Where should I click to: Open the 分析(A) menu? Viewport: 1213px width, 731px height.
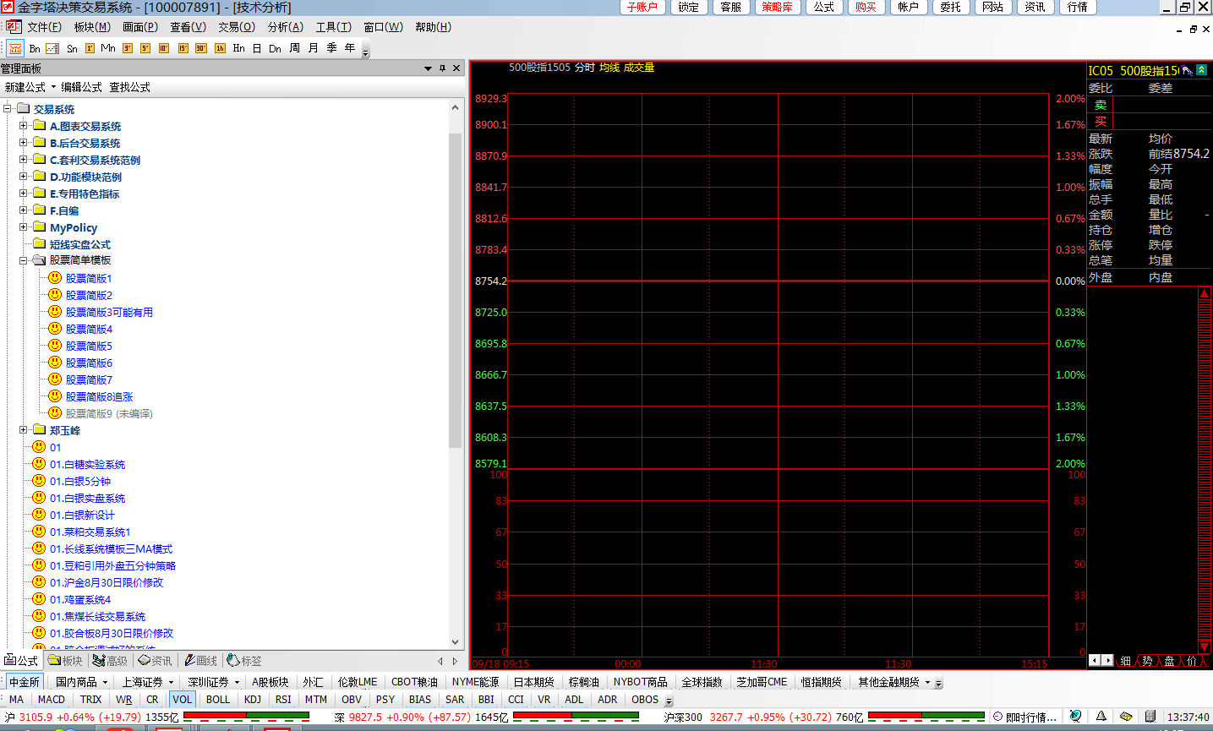(286, 27)
